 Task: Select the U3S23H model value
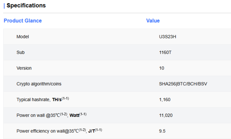168,37
